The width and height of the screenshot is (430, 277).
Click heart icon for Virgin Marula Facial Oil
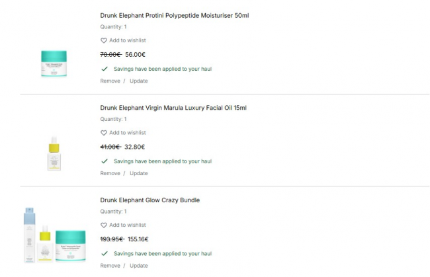pos(104,133)
